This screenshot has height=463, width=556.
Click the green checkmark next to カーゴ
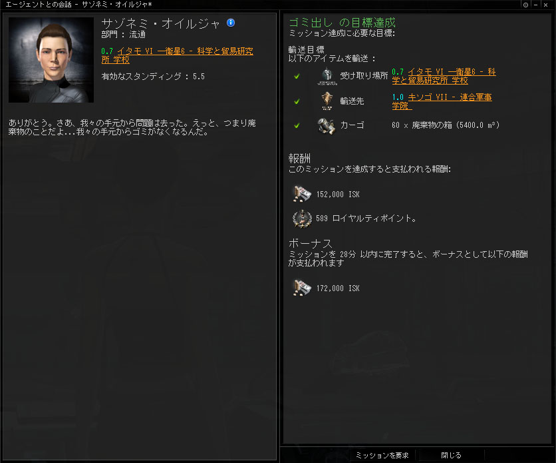pos(297,125)
